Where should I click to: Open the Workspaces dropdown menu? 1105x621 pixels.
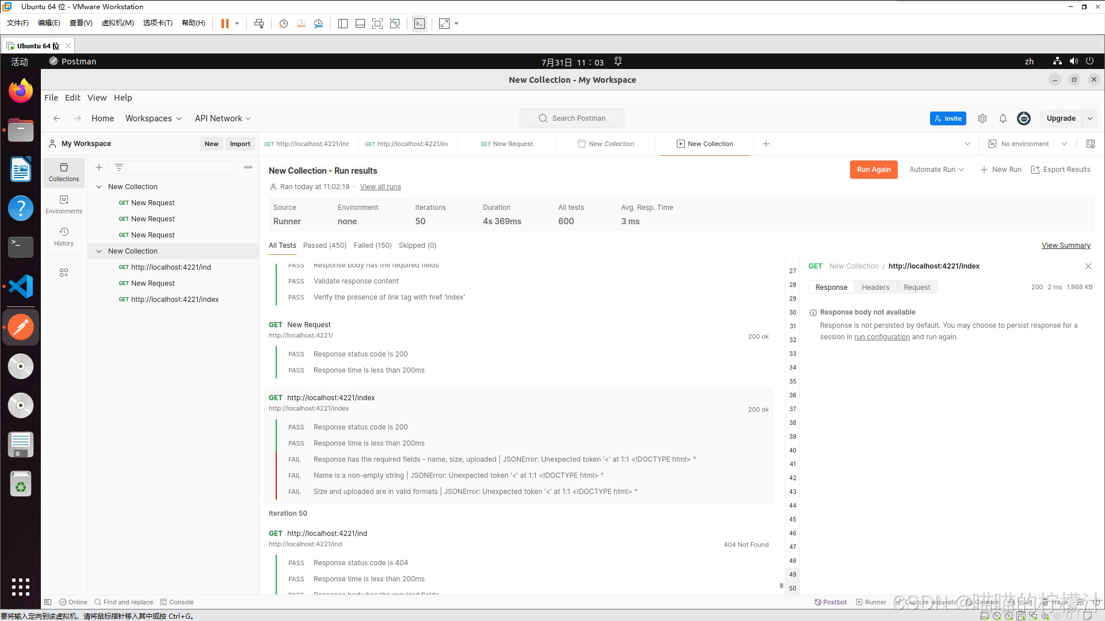[x=153, y=118]
